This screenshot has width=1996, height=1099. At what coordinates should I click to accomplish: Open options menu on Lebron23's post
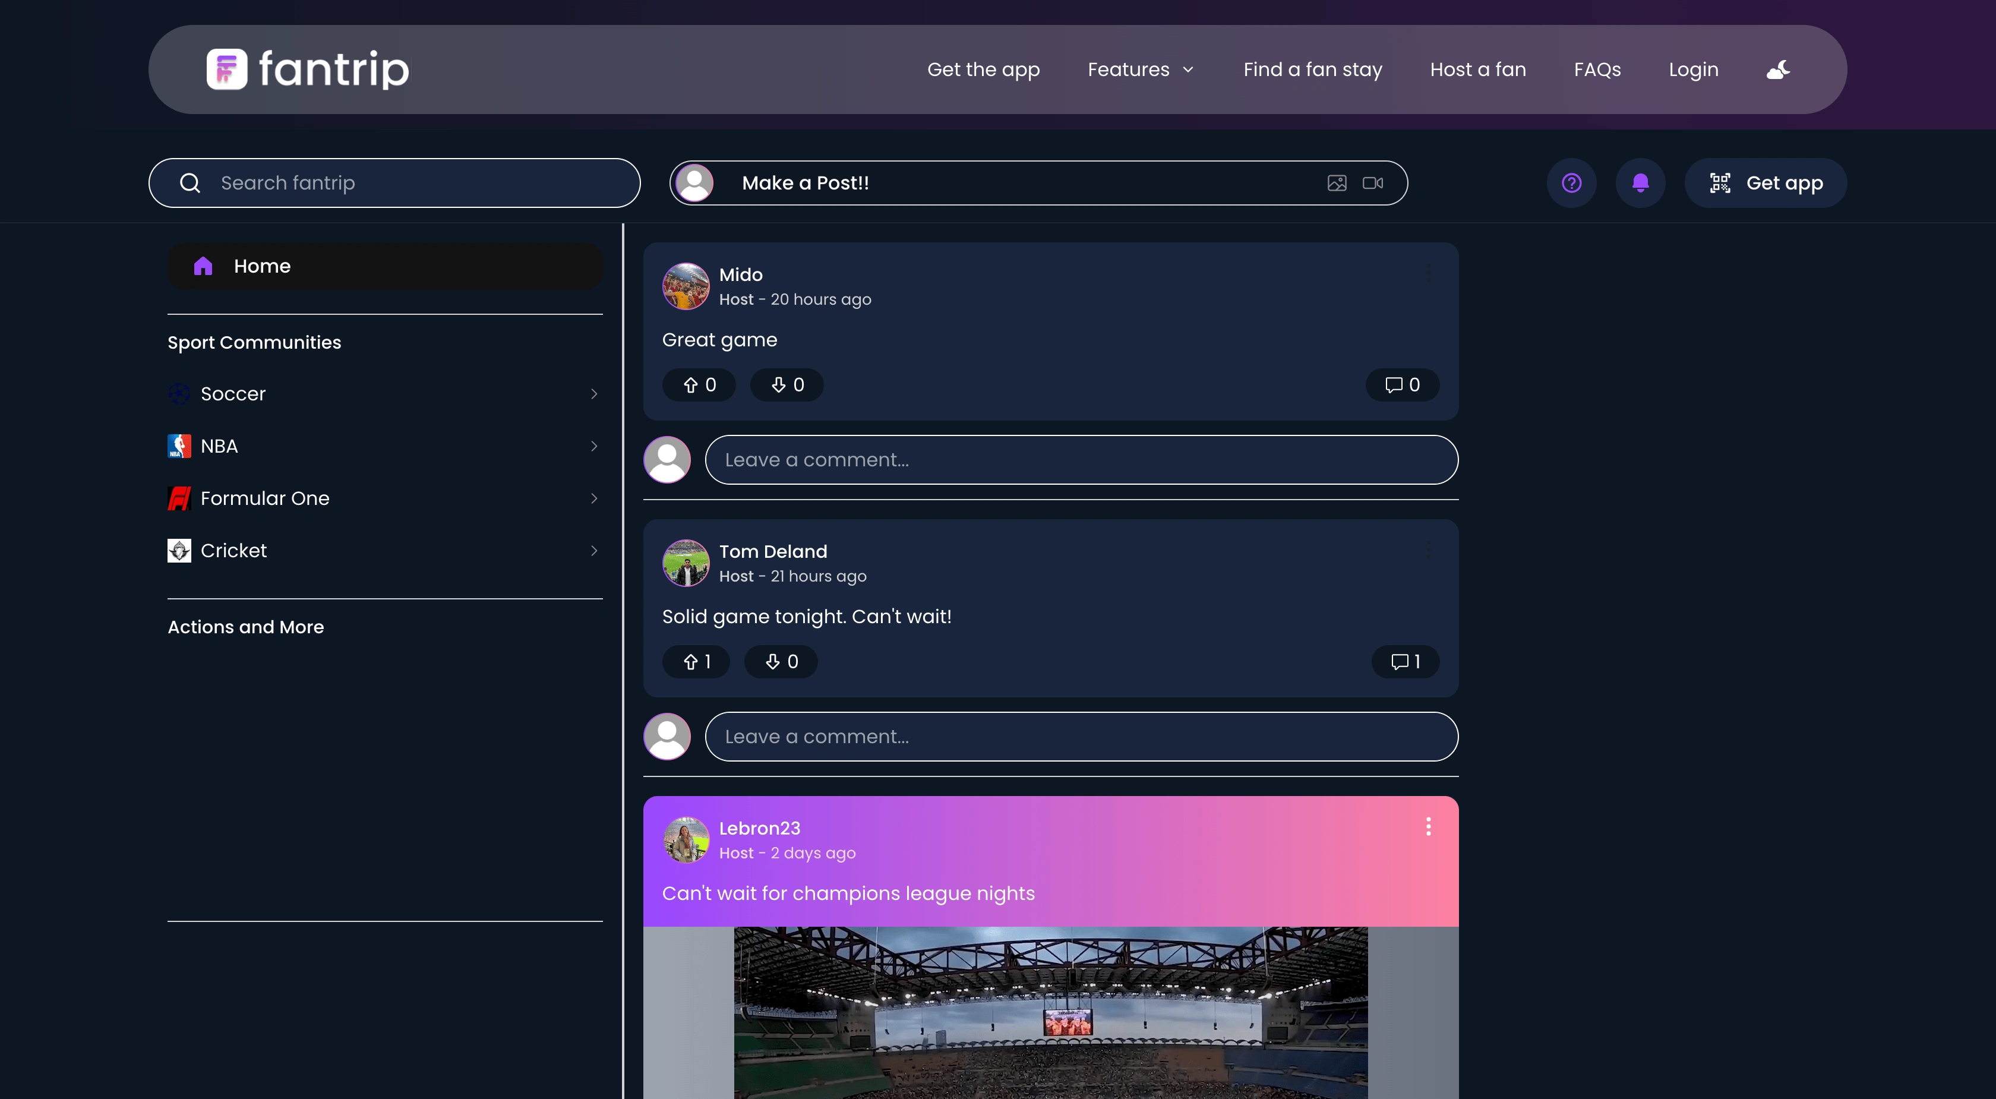(x=1429, y=826)
